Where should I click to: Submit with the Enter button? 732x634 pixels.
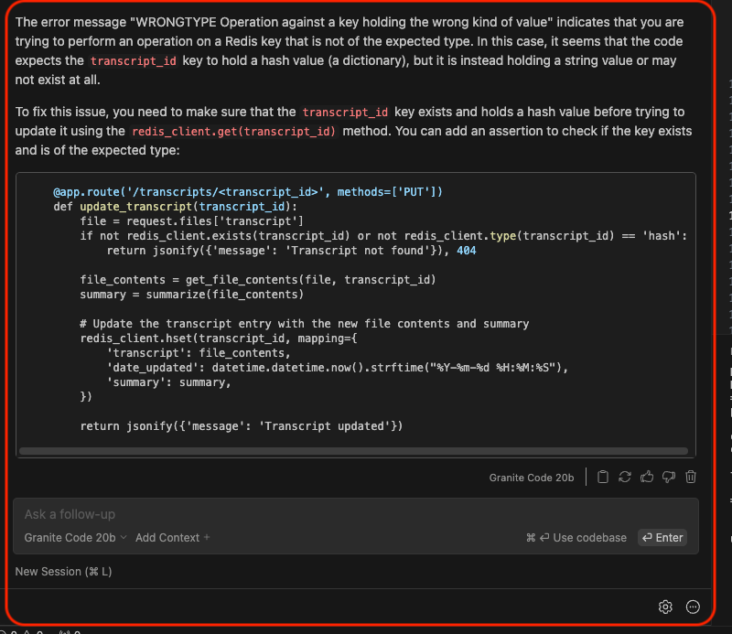point(662,537)
